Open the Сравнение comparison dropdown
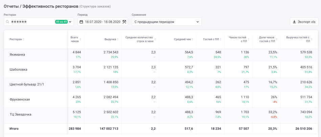 pyautogui.click(x=166, y=22)
